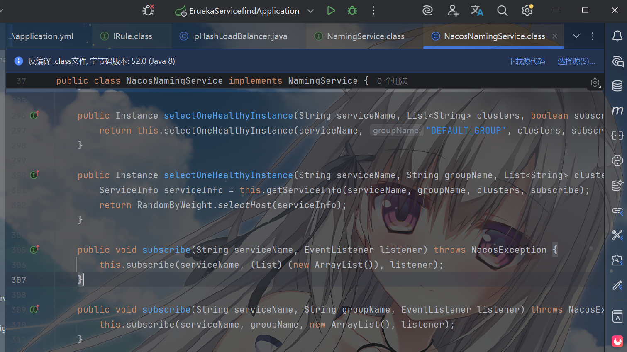Click subscribe method name on line 305
This screenshot has height=352, width=627.
click(166, 250)
